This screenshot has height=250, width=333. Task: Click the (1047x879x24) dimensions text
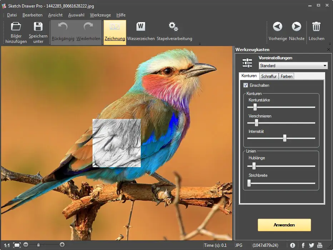click(x=265, y=245)
